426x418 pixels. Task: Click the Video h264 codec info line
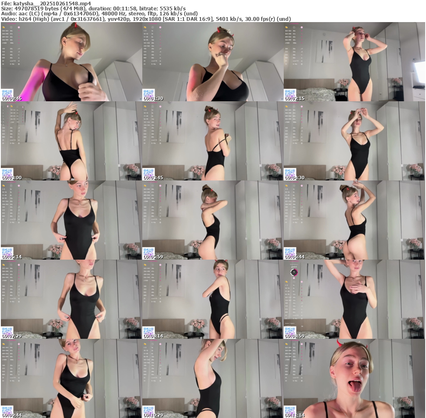146,19
